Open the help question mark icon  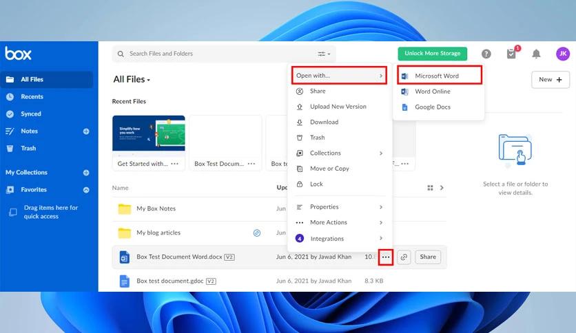(x=486, y=54)
